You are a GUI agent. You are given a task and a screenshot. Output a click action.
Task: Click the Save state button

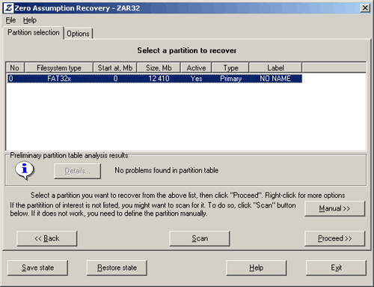click(x=37, y=268)
